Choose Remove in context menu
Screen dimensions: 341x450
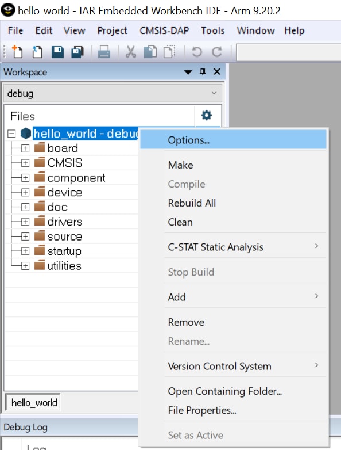233,322
